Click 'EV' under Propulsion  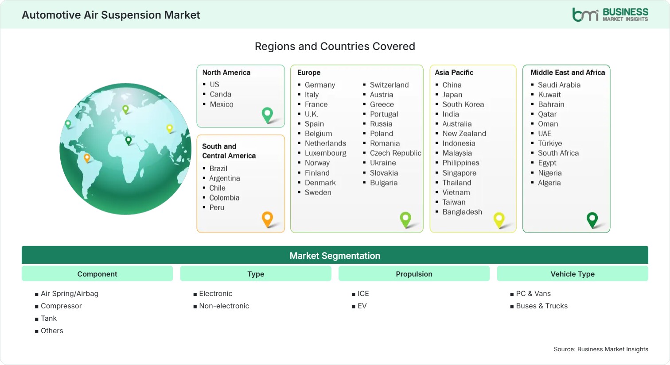pyautogui.click(x=362, y=306)
